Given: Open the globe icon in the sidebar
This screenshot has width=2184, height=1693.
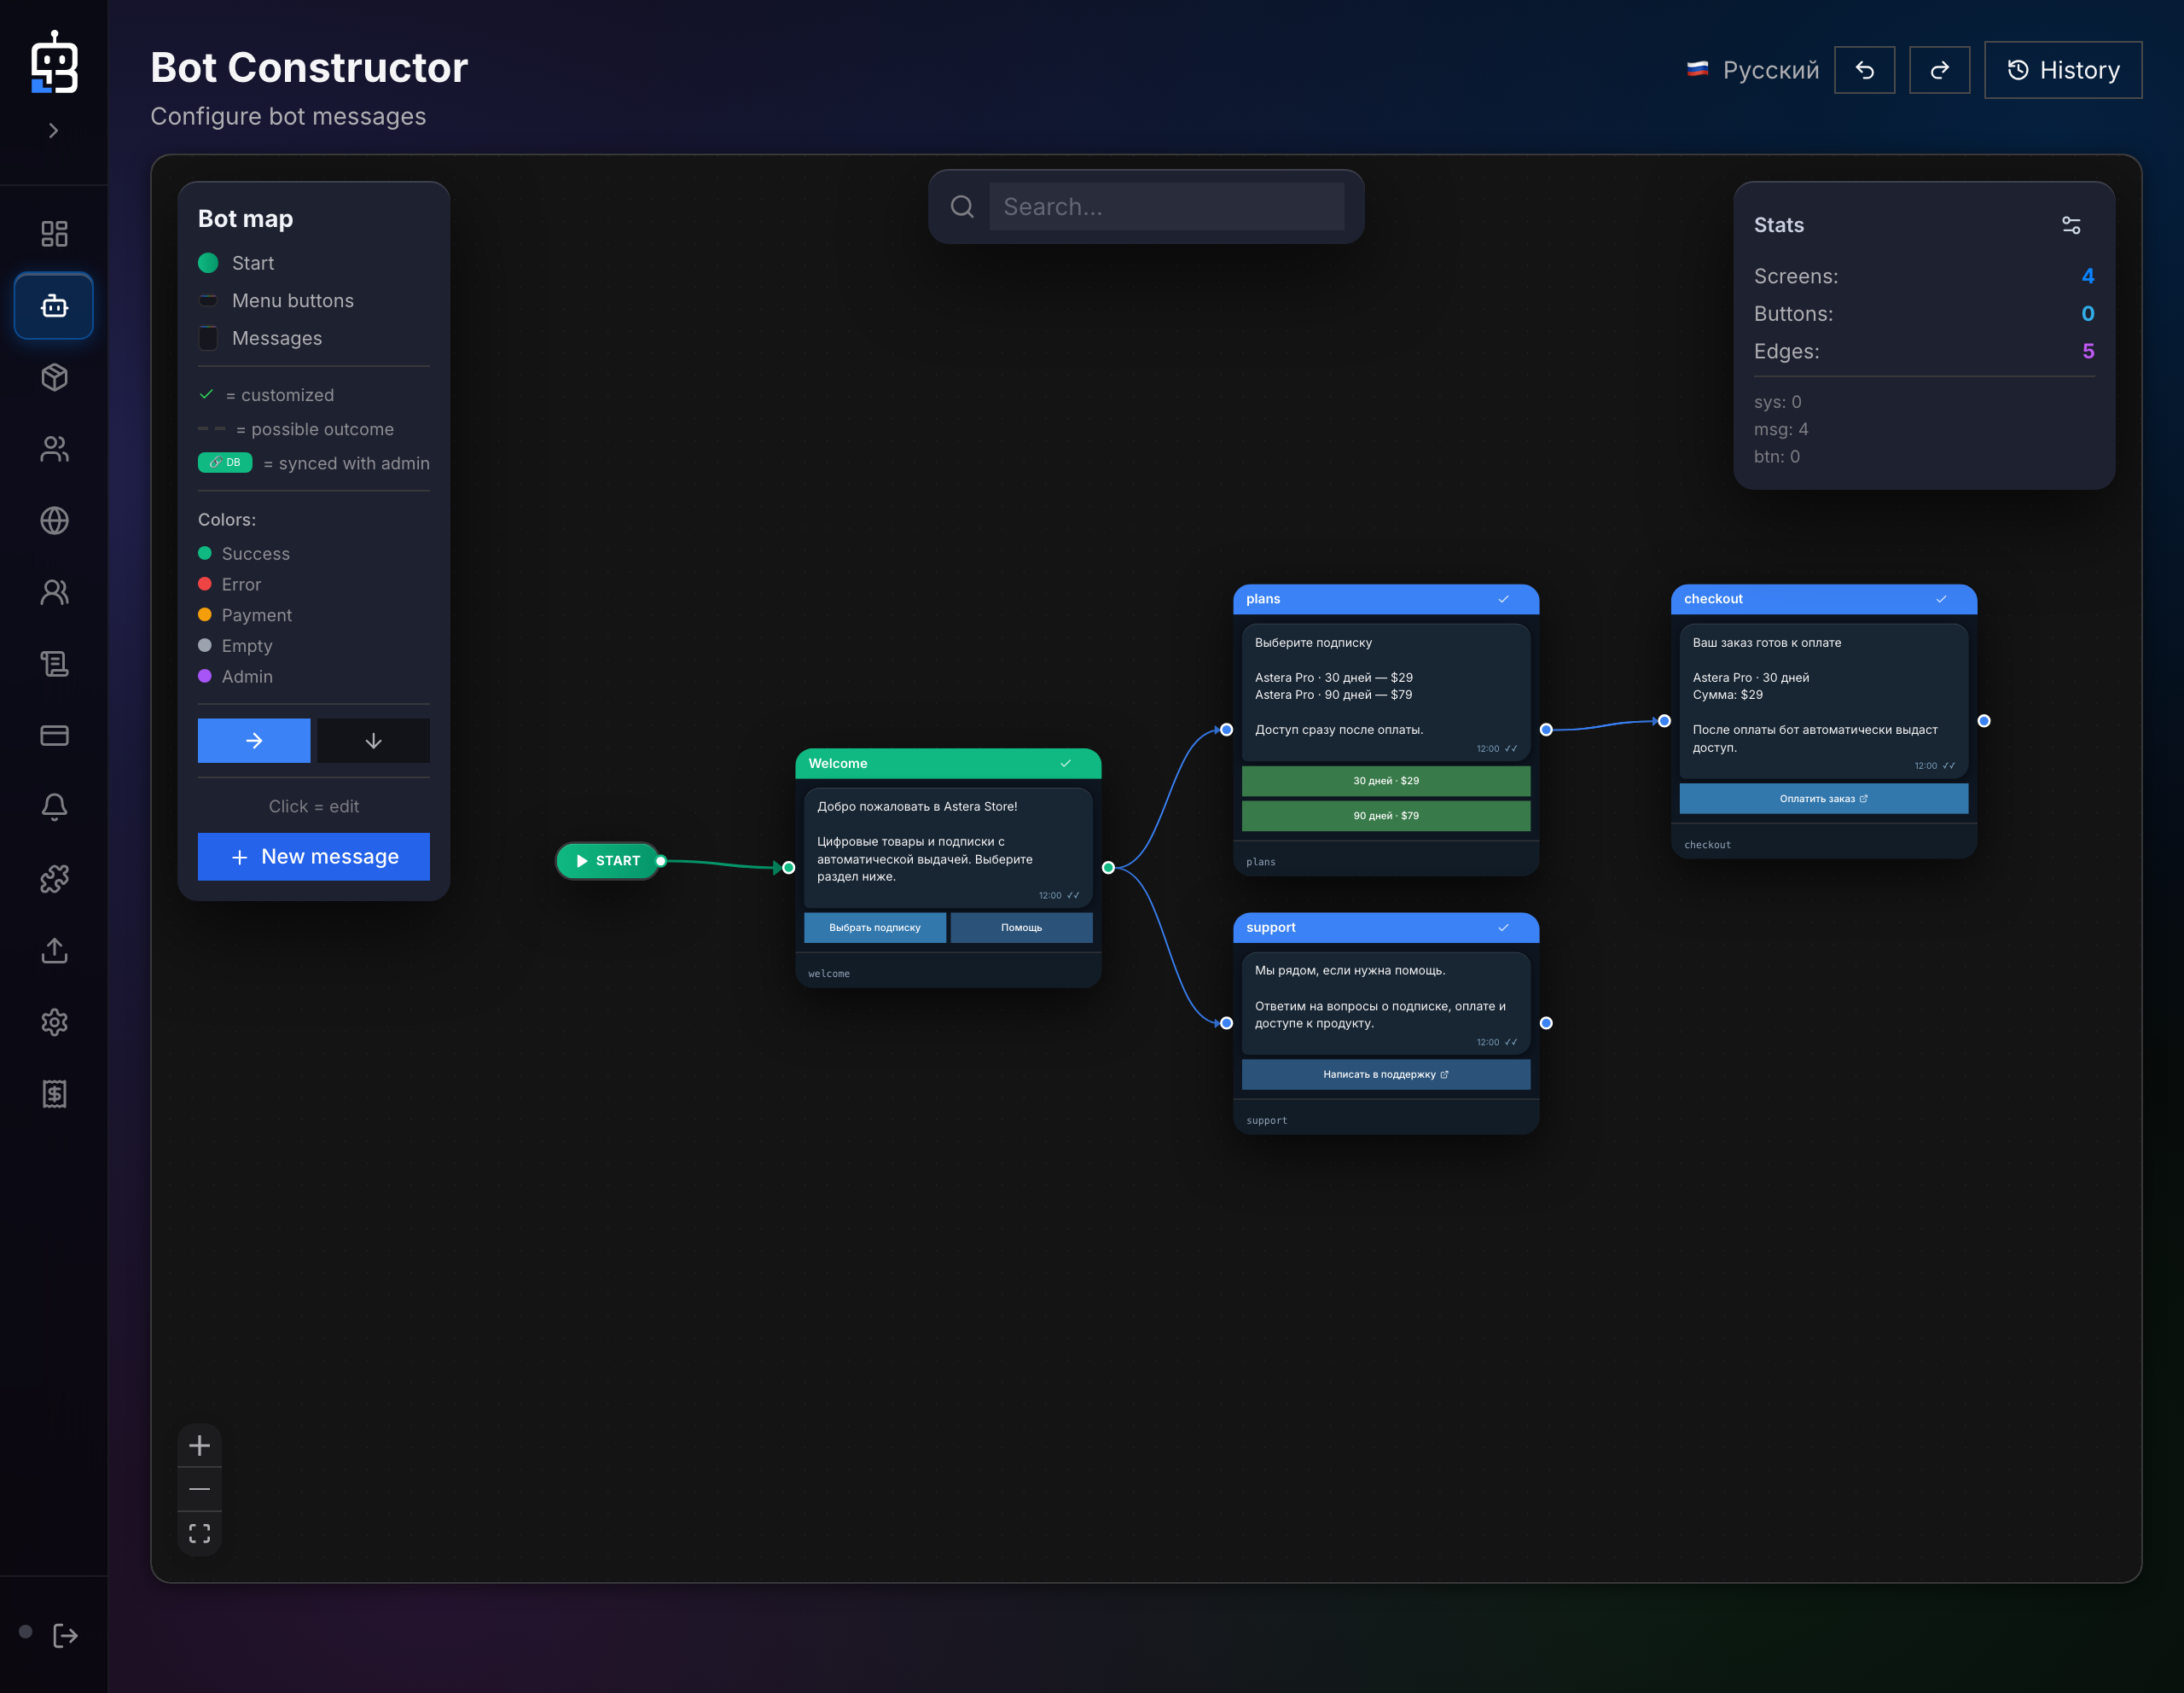Looking at the screenshot, I should tap(54, 520).
